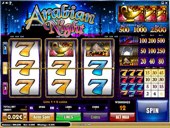
Task: Decrease coins with the minus sign
Action: [84, 108]
